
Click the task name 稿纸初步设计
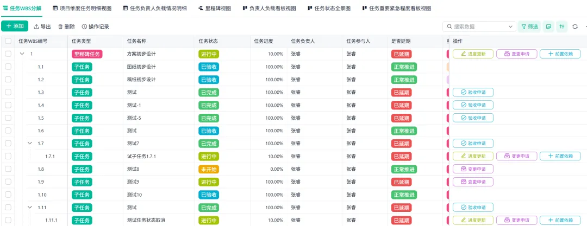click(141, 80)
